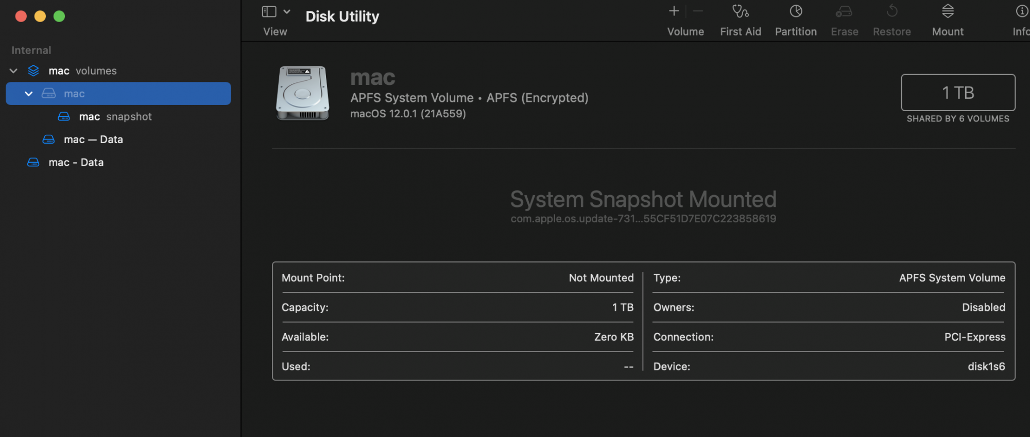Click the 'disk1s6' device value

(x=986, y=366)
